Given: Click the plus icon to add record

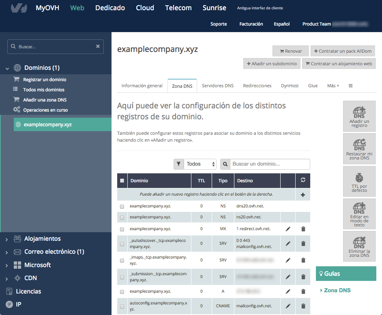Looking at the screenshot, I should pos(303,195).
